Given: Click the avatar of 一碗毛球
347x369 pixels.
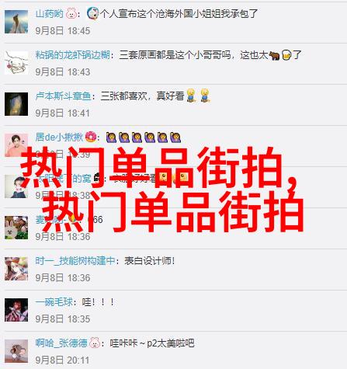Looking at the screenshot, I should click(16, 310).
